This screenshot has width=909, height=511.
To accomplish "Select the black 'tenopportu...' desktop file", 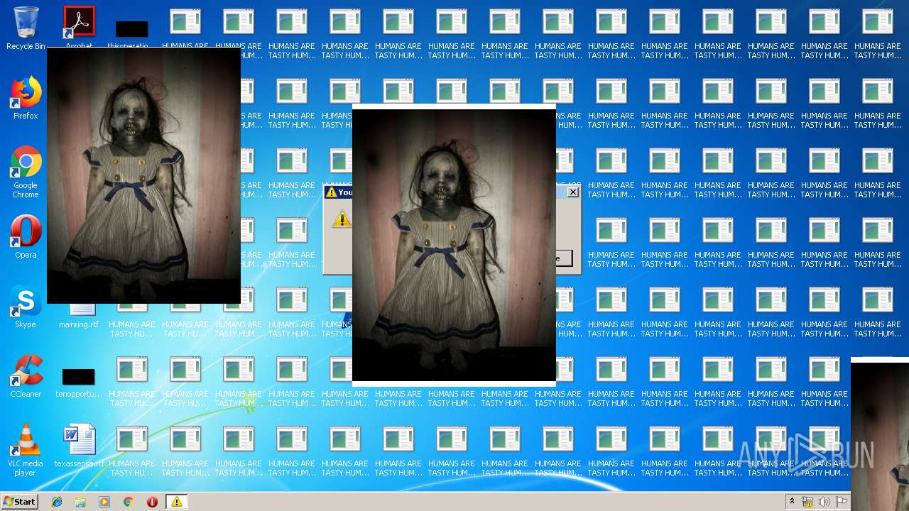I will pyautogui.click(x=79, y=383).
